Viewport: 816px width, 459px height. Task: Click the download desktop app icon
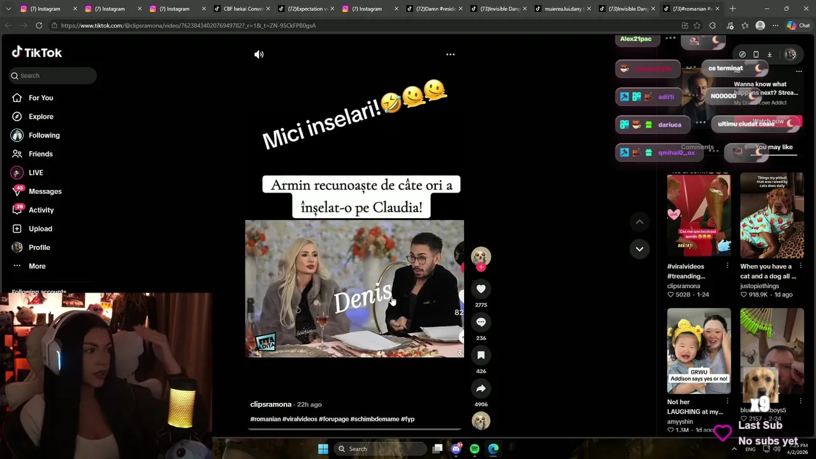click(769, 54)
